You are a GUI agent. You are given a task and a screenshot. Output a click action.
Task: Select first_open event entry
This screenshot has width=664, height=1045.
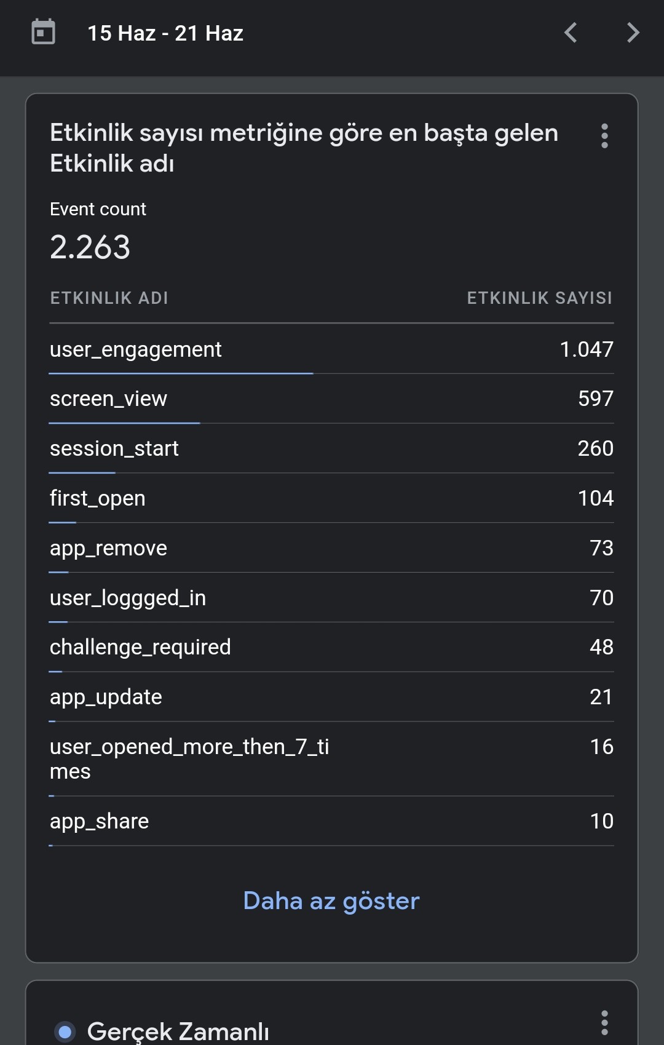coord(331,498)
